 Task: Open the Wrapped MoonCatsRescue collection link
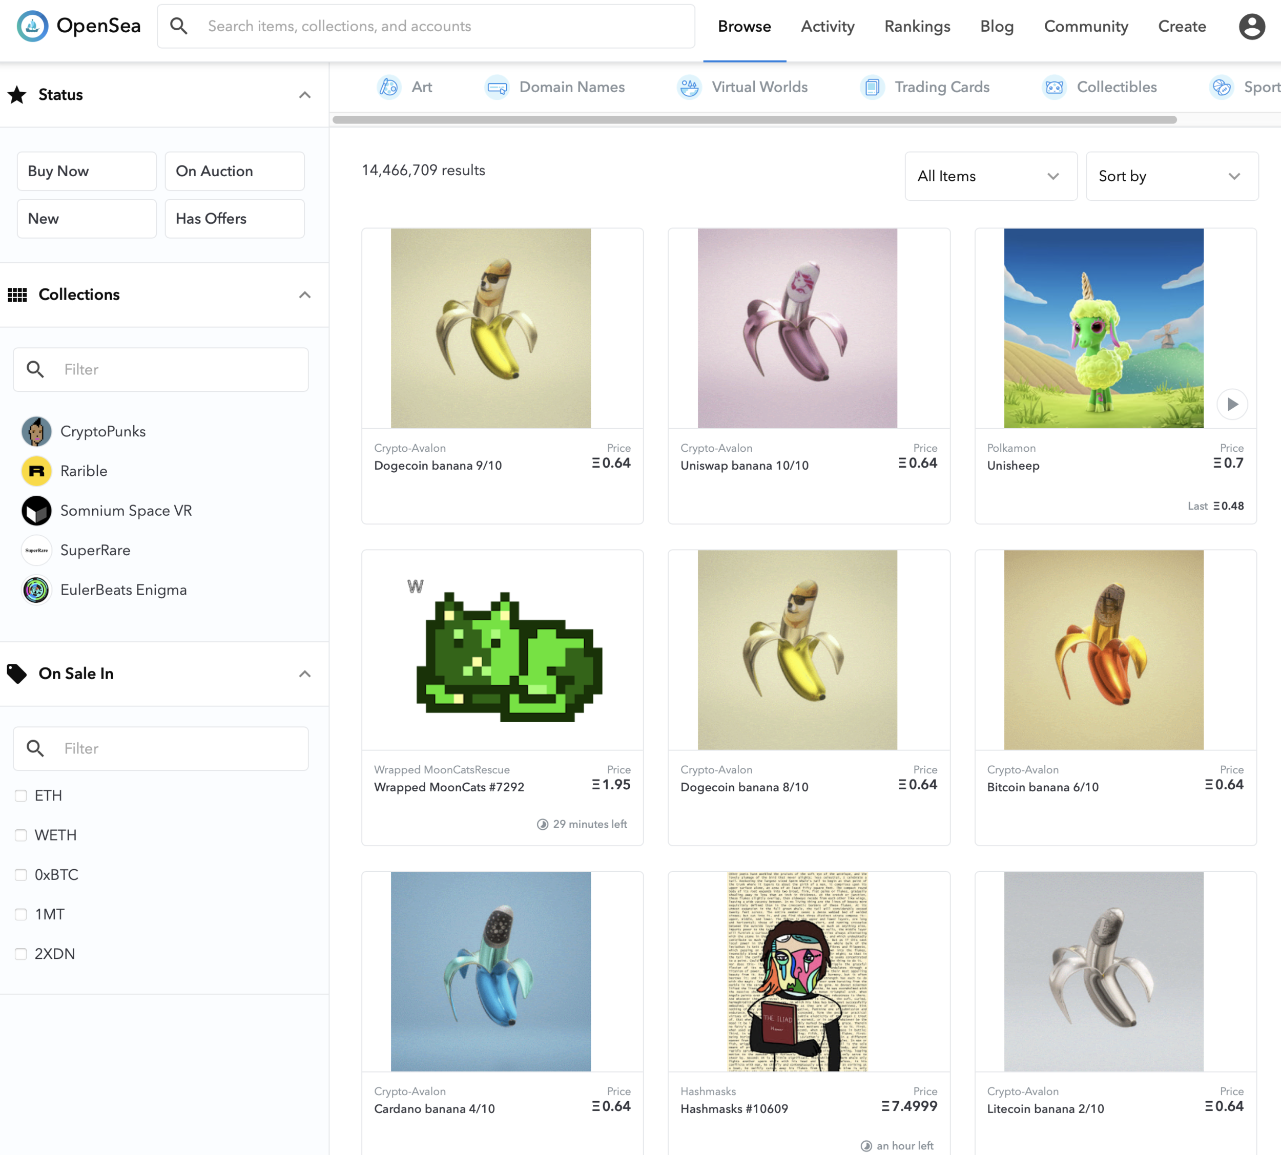pyautogui.click(x=442, y=770)
